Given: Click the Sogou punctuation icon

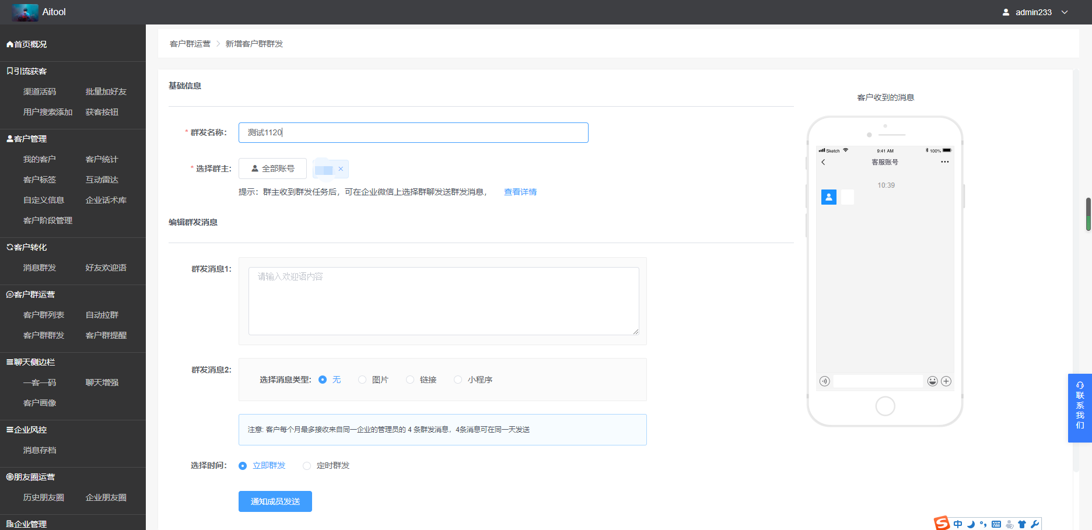Looking at the screenshot, I should click(984, 524).
